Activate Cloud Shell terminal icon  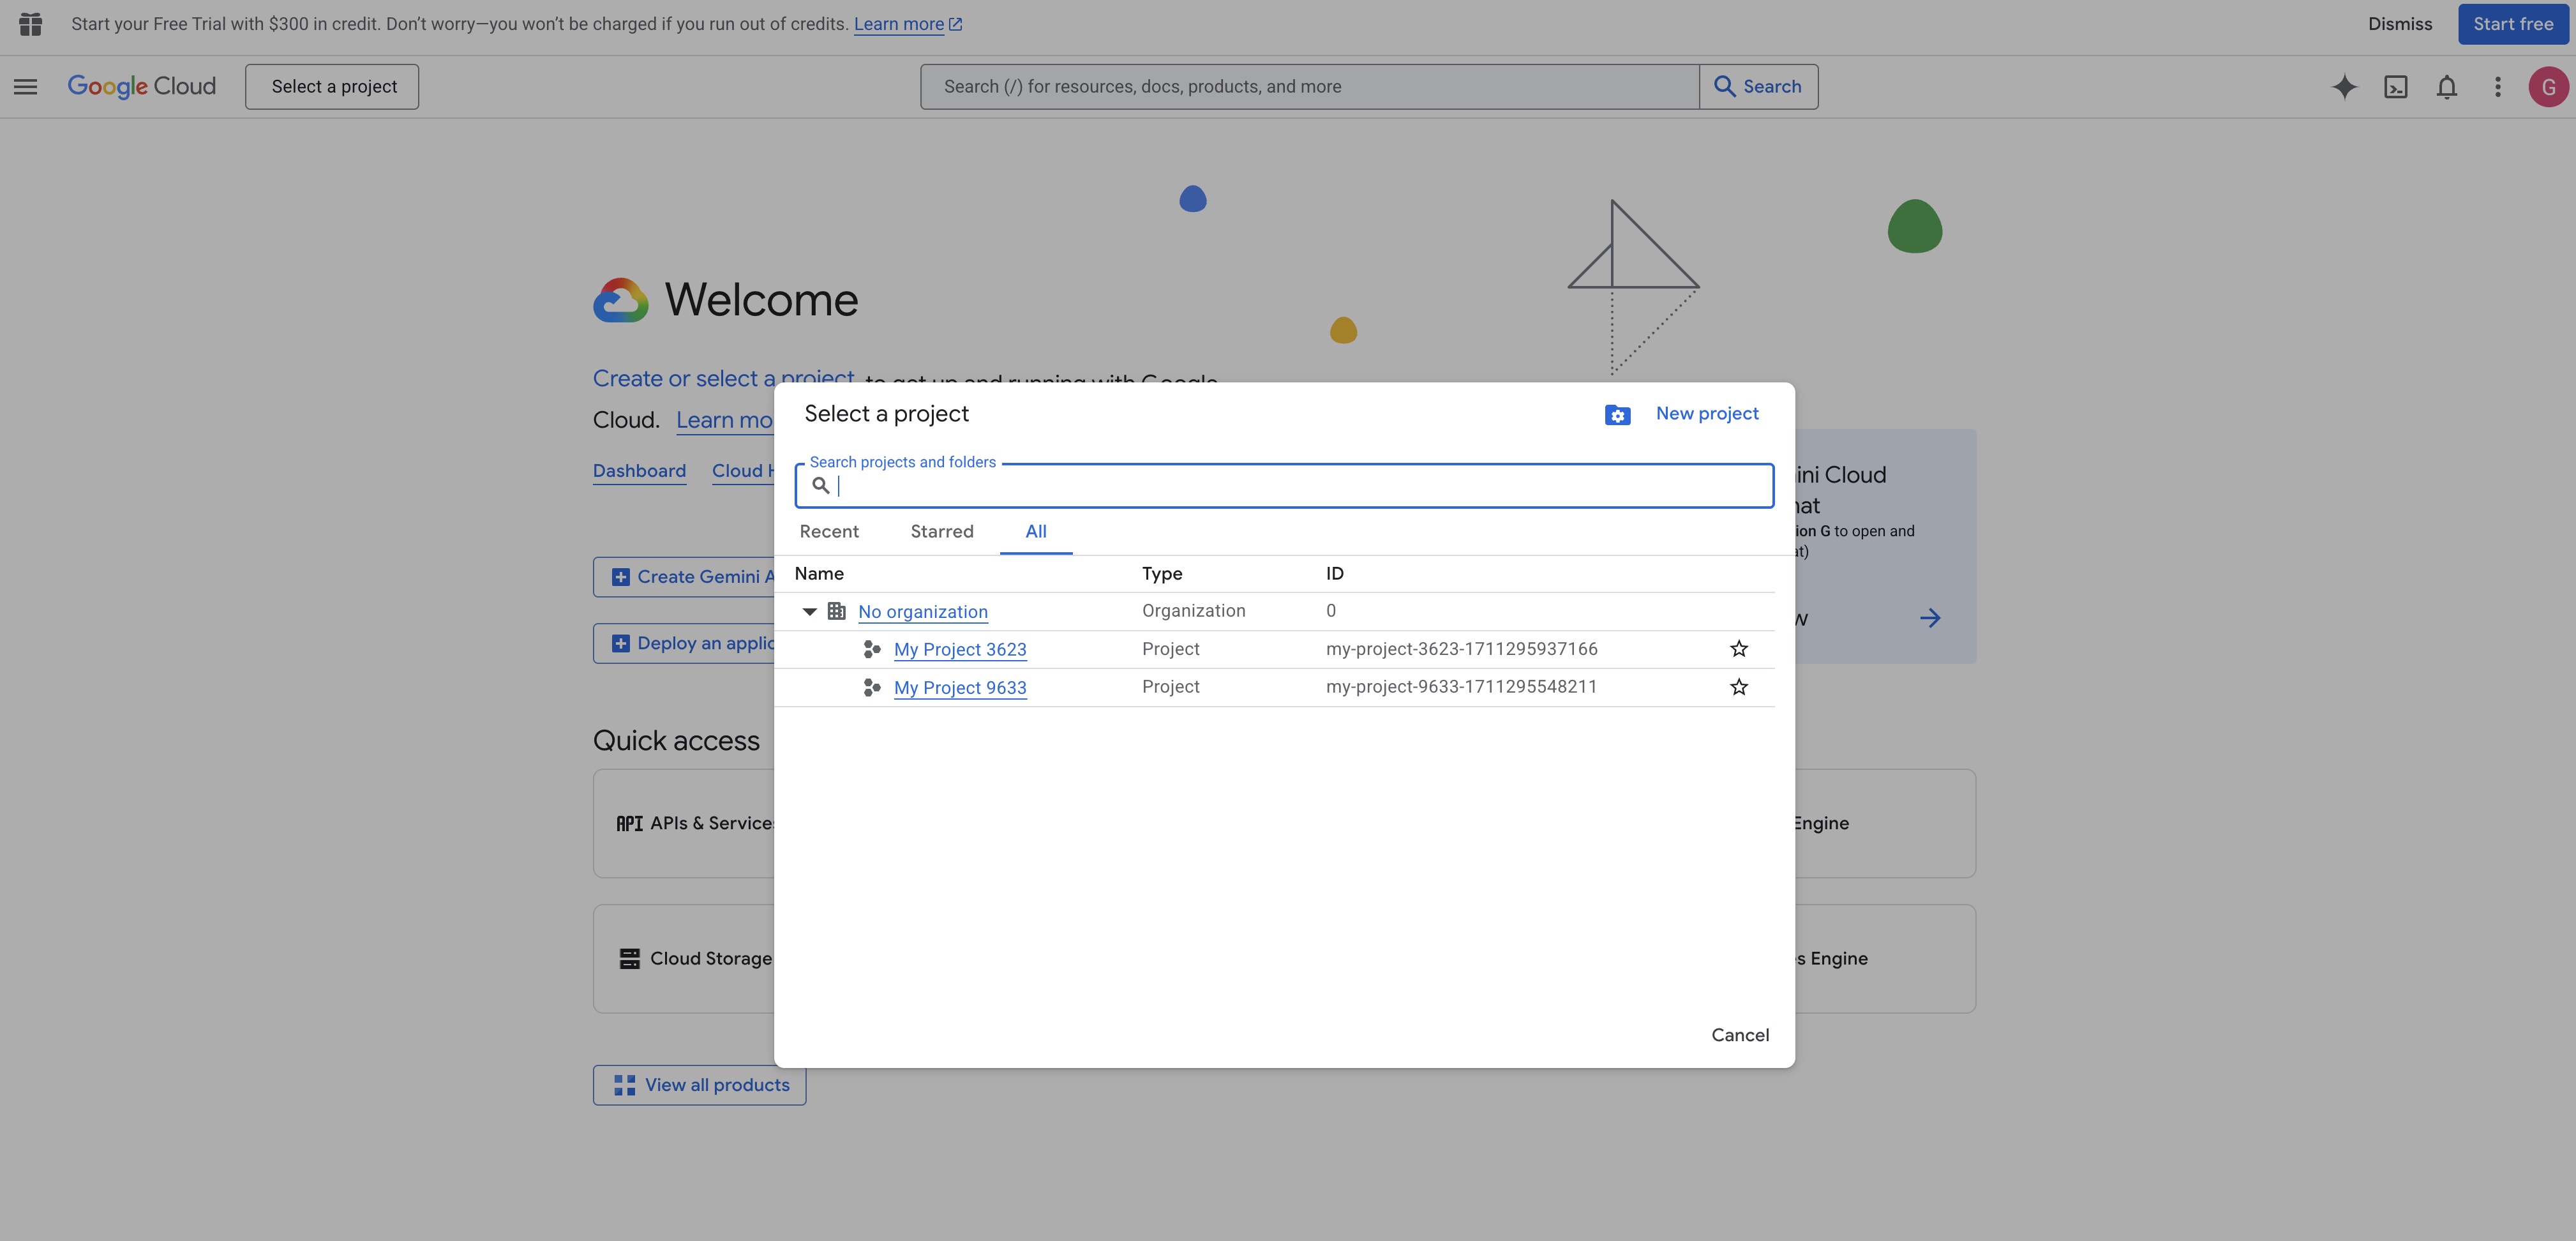(x=2395, y=87)
